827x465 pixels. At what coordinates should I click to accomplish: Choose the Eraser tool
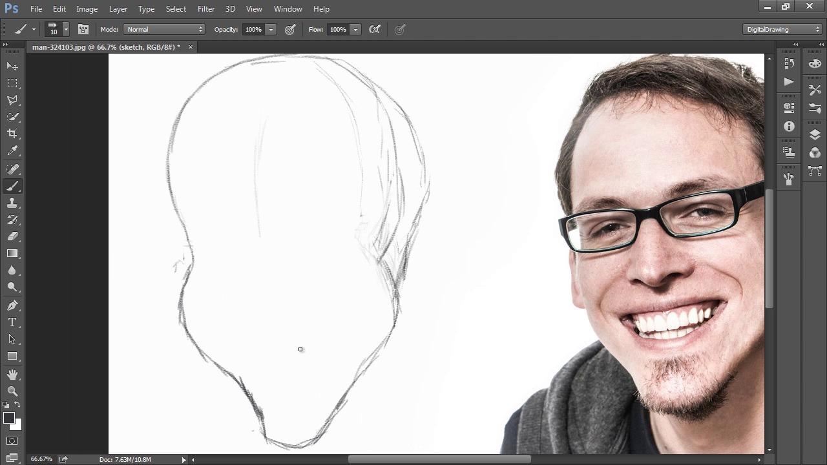[12, 236]
